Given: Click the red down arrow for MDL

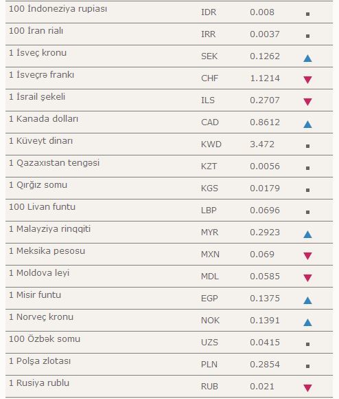Looking at the screenshot, I should pyautogui.click(x=307, y=278).
